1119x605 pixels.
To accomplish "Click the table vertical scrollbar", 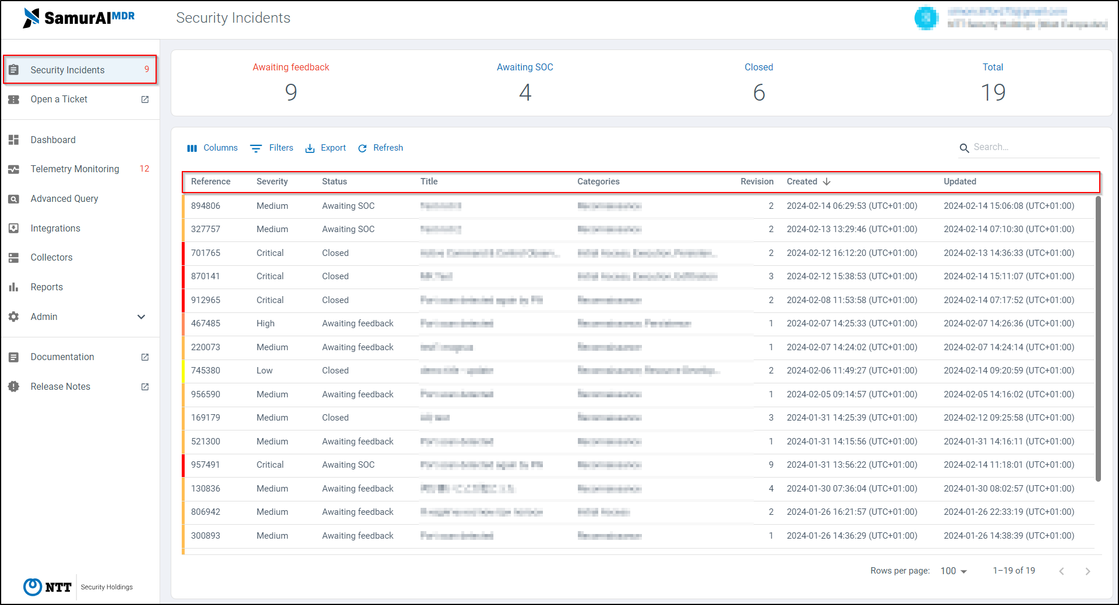I will [1098, 339].
